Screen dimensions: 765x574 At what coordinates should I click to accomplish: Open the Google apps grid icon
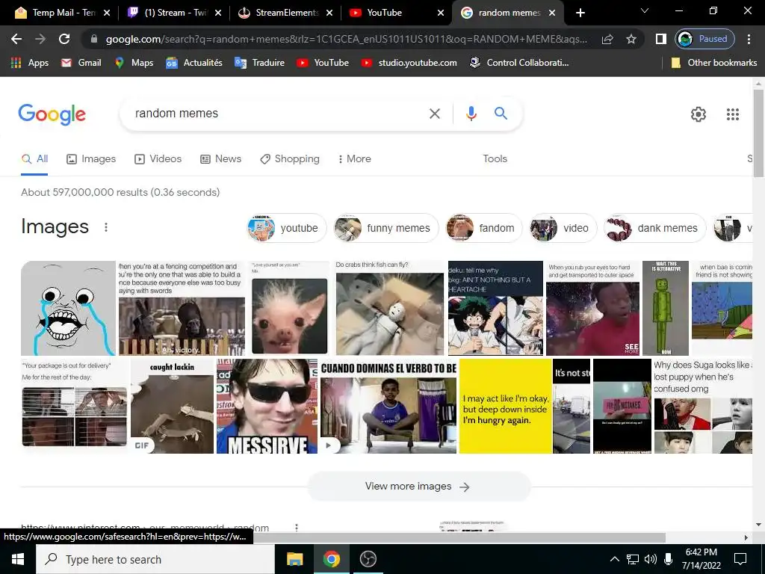(732, 114)
